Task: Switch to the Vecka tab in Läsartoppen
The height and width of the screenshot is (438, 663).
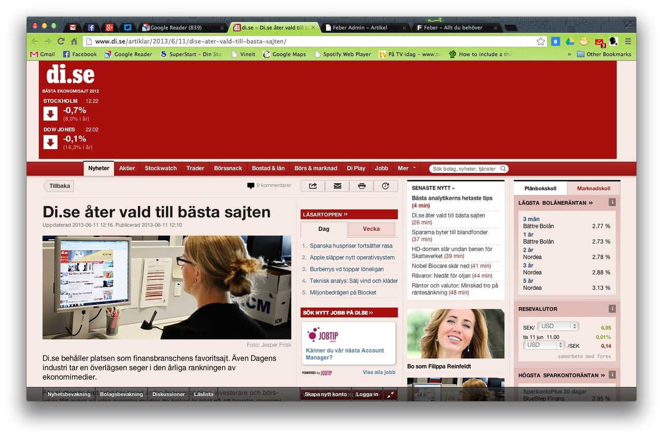Action: coord(371,229)
